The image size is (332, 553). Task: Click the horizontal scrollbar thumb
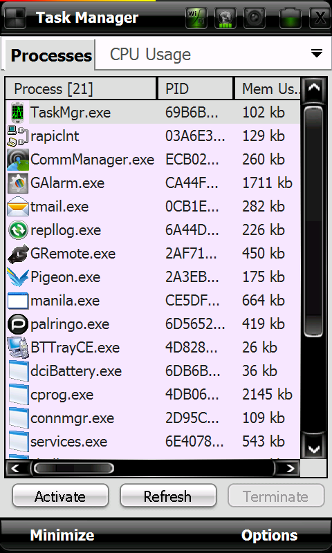(x=73, y=469)
